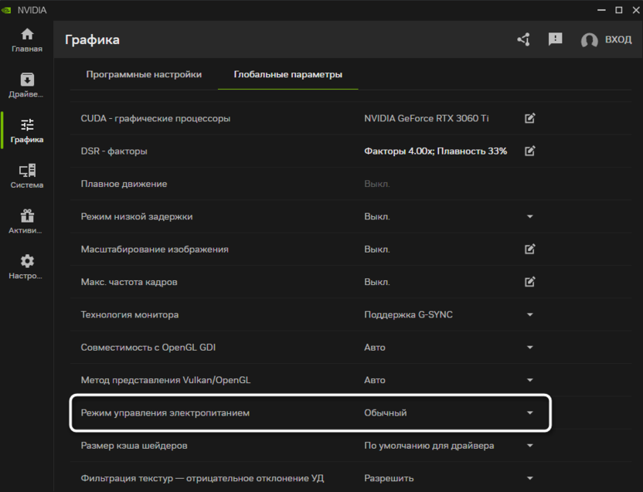Edit CUDA графические процессоры setting
Viewport: 643px width, 492px height.
point(529,118)
